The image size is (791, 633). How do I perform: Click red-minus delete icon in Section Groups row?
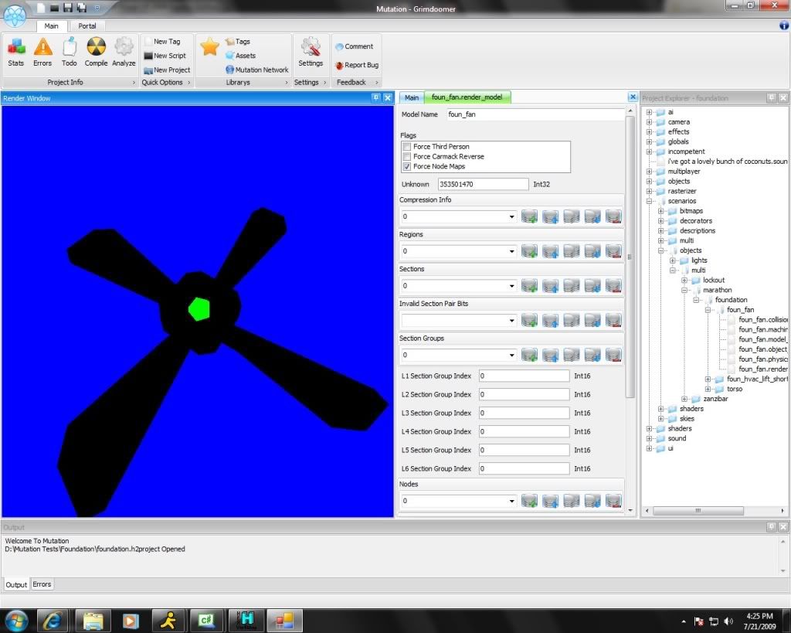(613, 355)
